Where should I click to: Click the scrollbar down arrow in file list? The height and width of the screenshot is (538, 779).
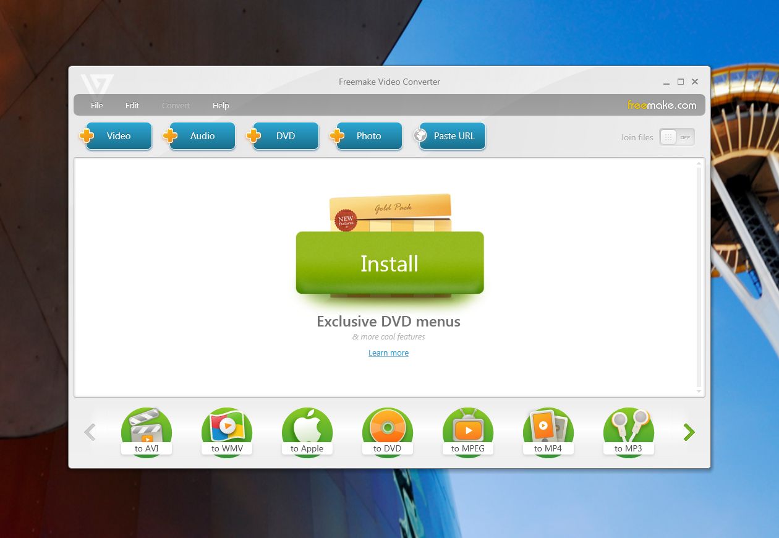pos(699,391)
